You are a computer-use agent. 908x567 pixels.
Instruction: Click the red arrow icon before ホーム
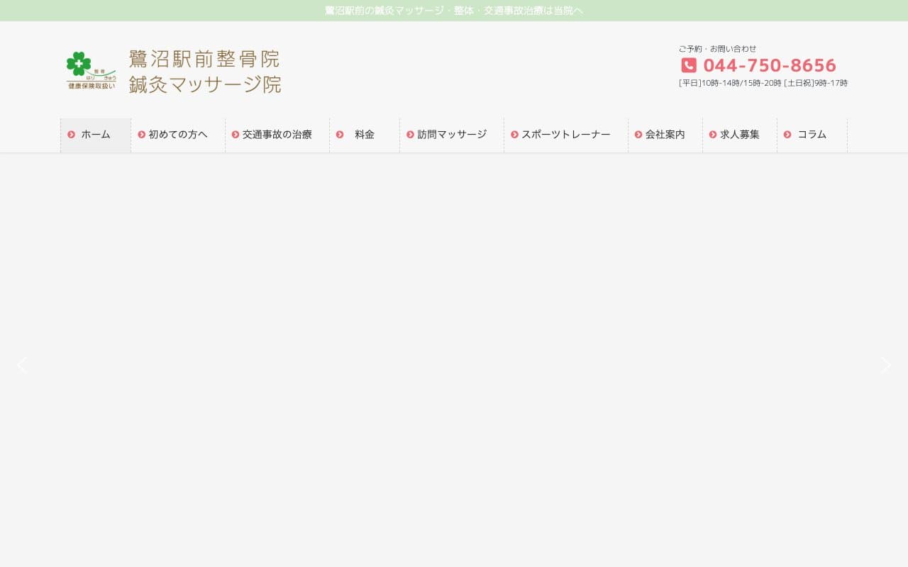click(x=71, y=135)
